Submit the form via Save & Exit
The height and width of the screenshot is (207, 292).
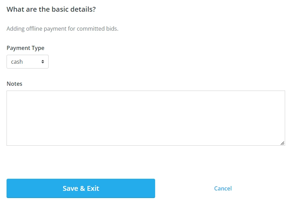coord(81,188)
